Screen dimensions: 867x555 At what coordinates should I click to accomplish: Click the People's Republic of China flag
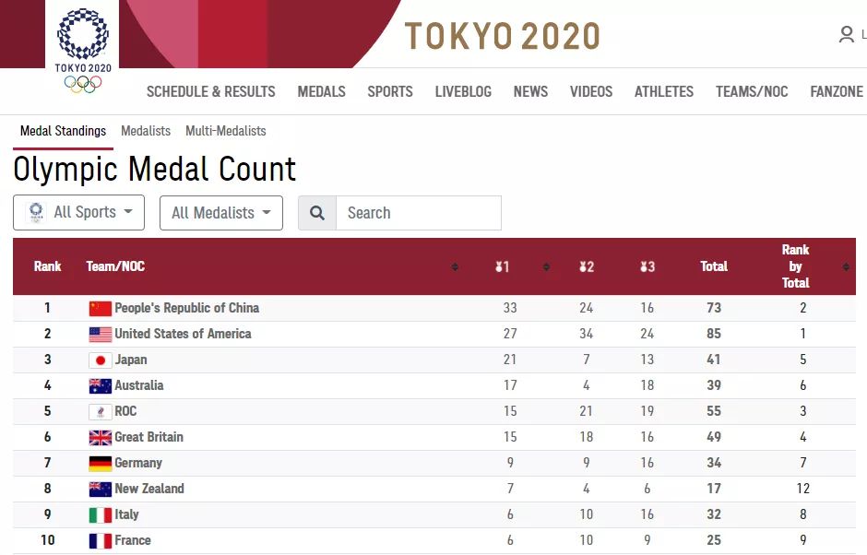[x=101, y=308]
